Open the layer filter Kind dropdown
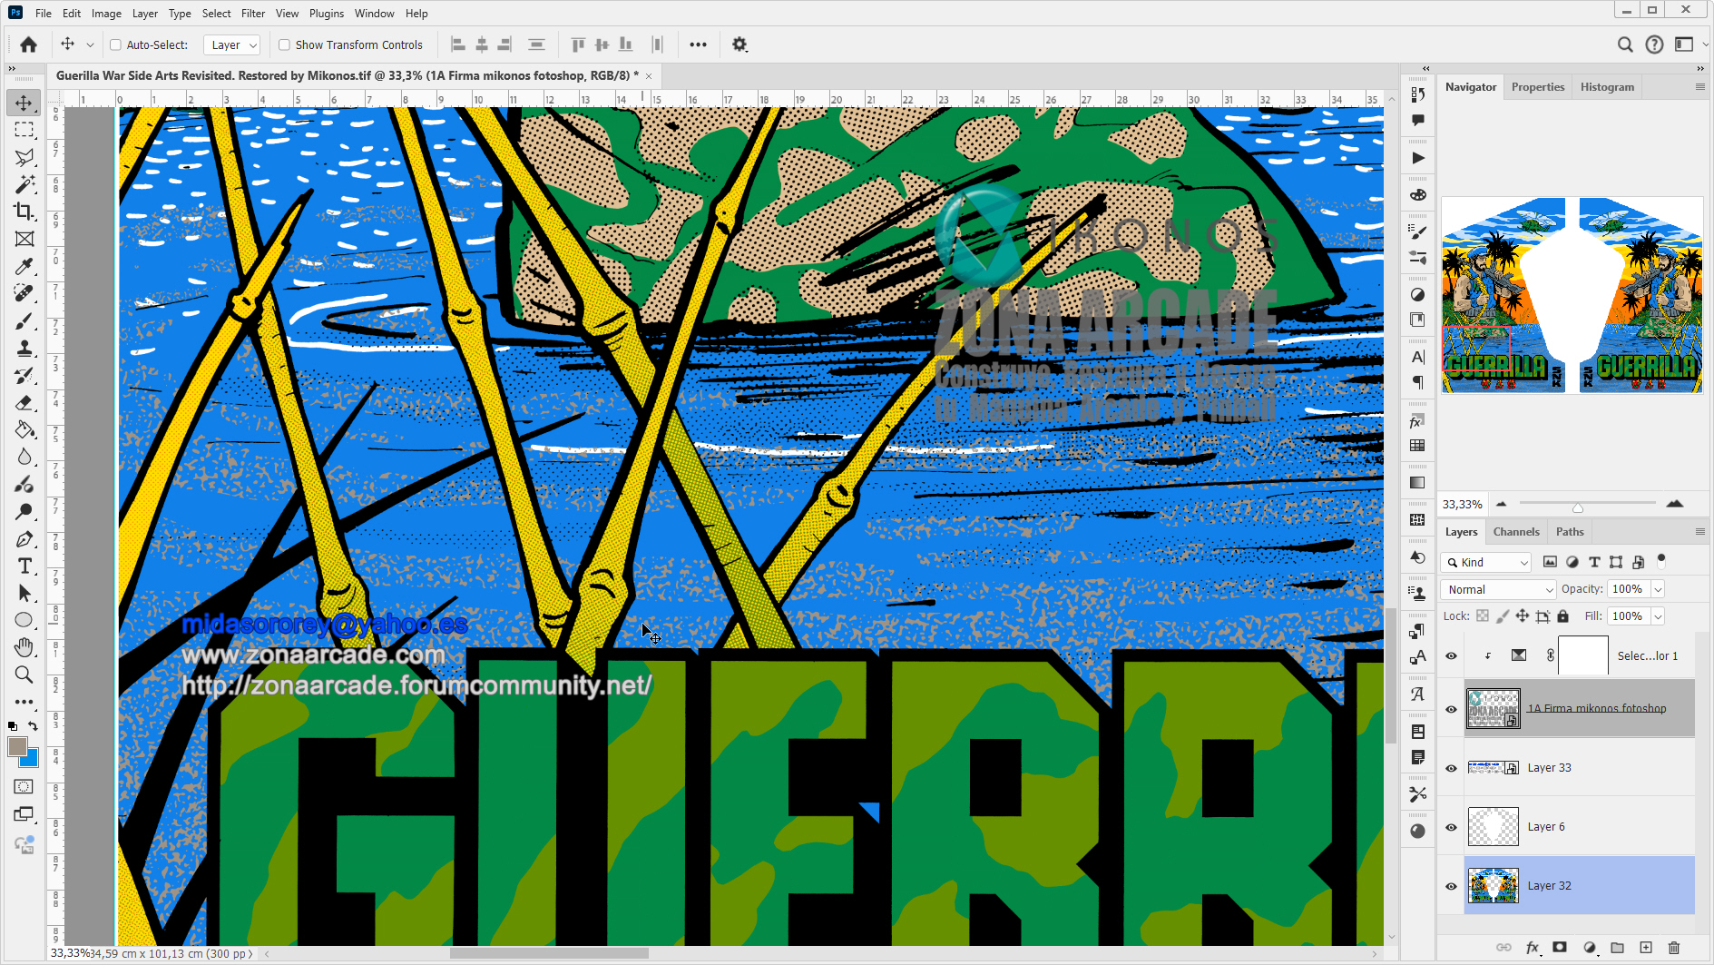This screenshot has height=965, width=1714. pos(1486,563)
